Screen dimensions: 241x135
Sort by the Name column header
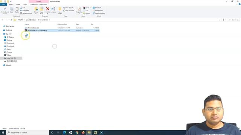(x=27, y=24)
